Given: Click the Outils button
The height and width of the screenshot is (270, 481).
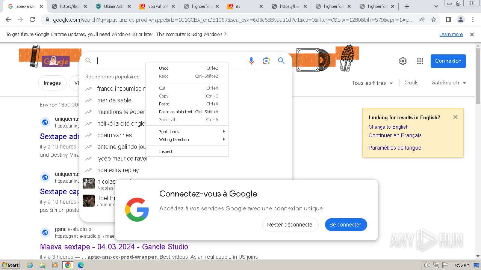Looking at the screenshot, I should pos(411,83).
